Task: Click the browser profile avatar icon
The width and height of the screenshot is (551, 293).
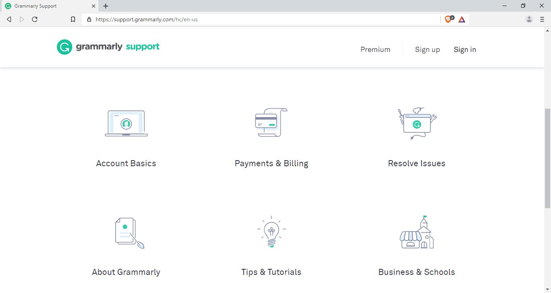Action: pos(529,19)
